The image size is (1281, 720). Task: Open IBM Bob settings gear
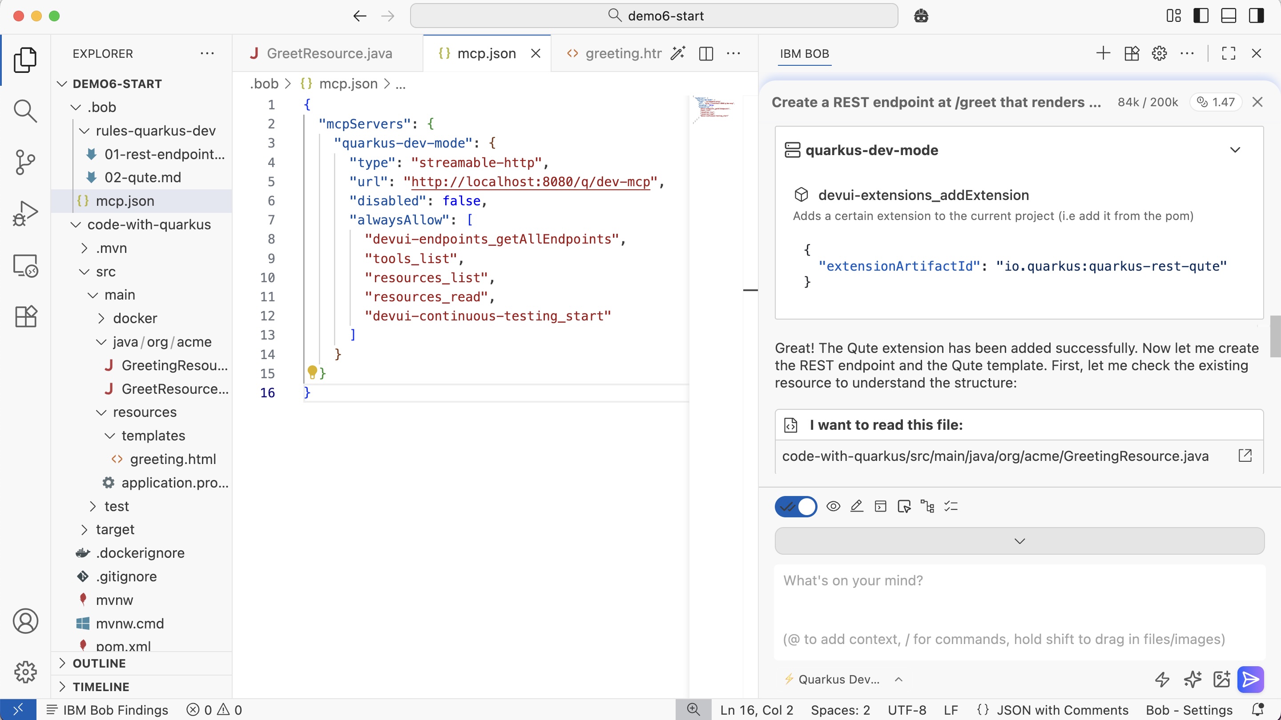pos(1159,54)
